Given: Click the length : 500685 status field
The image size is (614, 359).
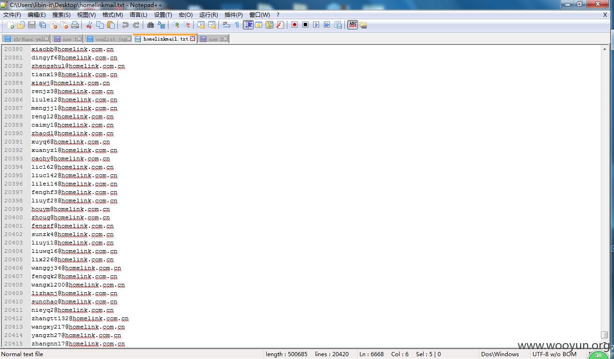Looking at the screenshot, I should (x=286, y=354).
